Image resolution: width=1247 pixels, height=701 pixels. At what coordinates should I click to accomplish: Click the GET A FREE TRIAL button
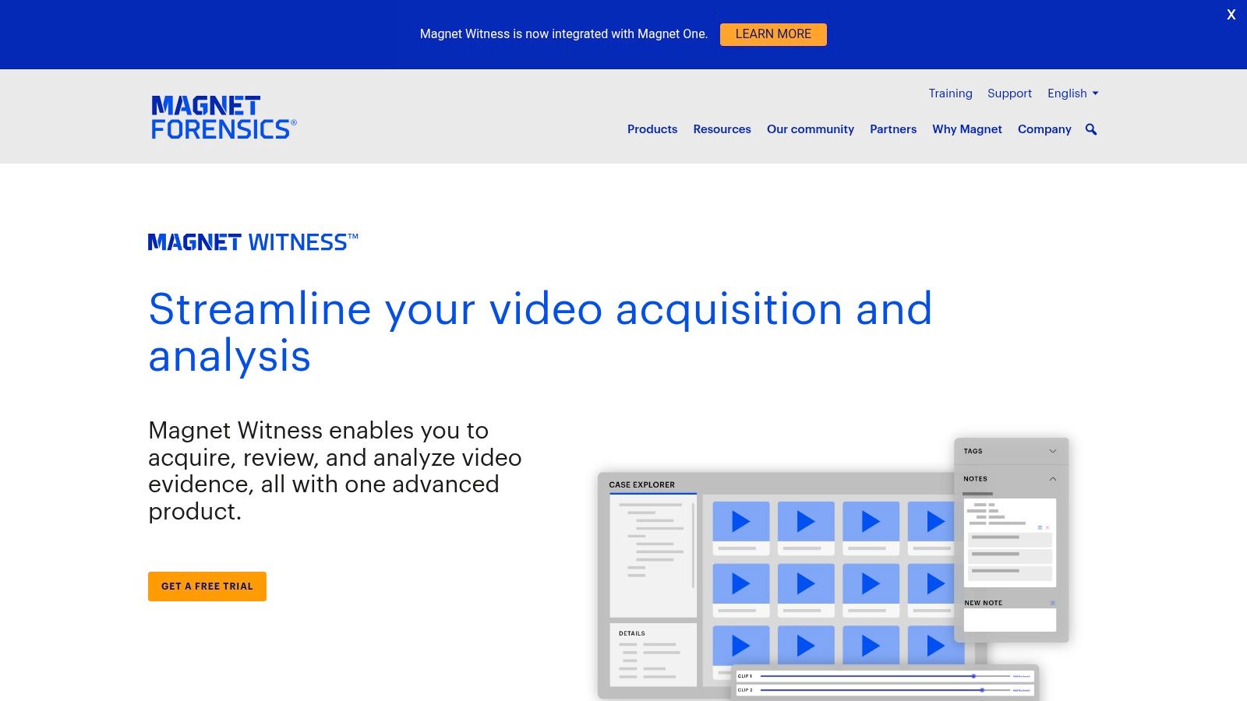[207, 587]
